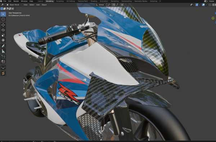Open snapping options dropdown

[117, 5]
